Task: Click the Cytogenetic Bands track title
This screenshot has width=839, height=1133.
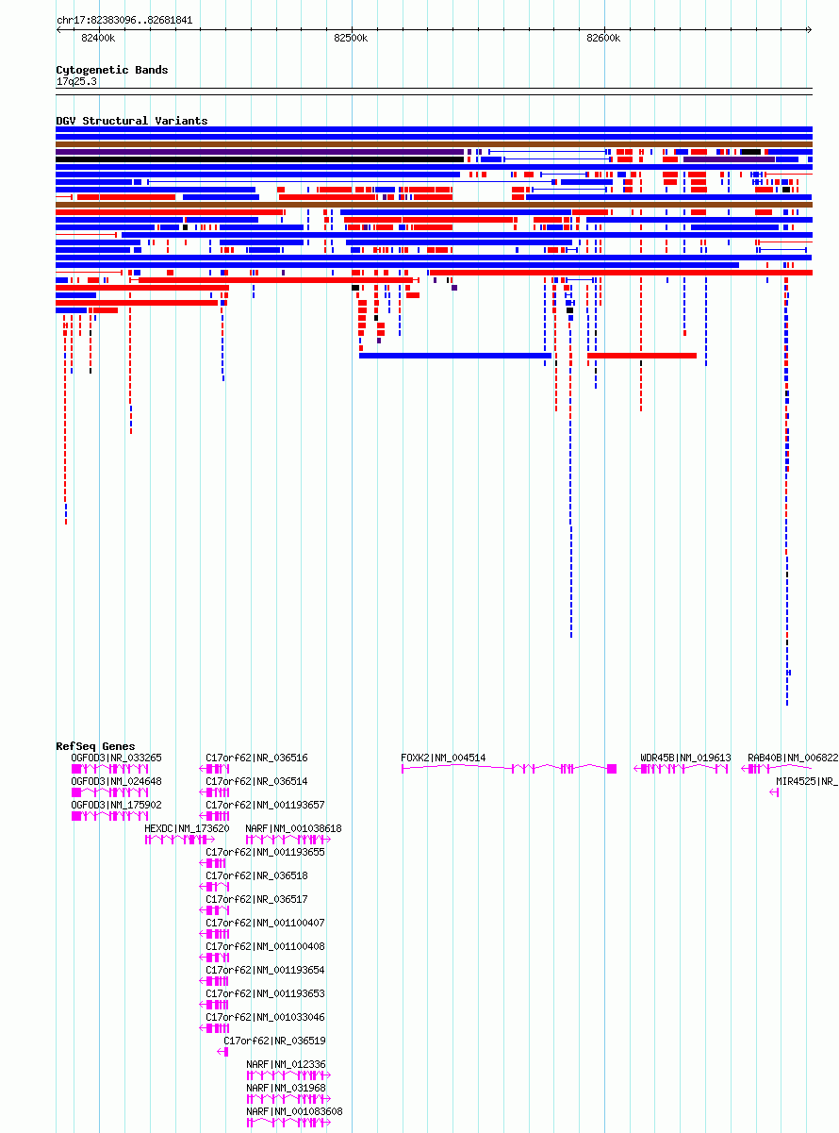Action: click(x=111, y=70)
